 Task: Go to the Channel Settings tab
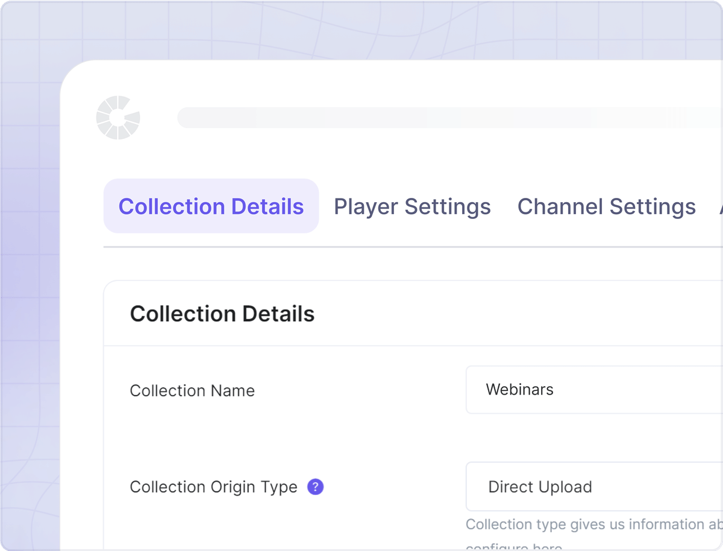pyautogui.click(x=606, y=206)
